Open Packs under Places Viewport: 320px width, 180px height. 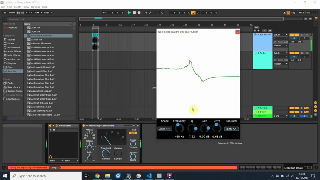click(10, 83)
